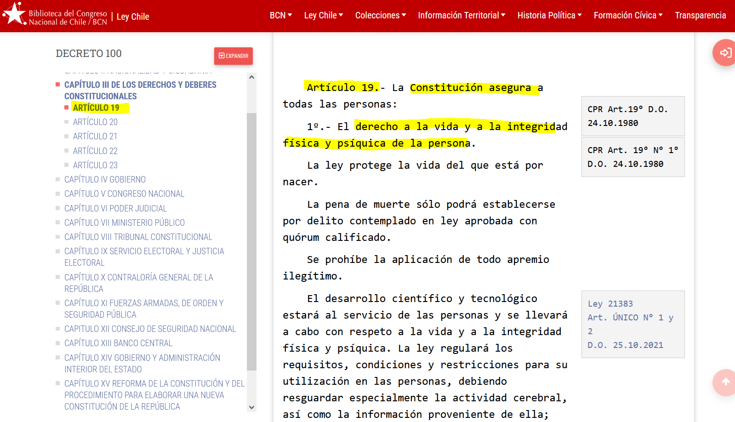Open Formación Cívica dropdown menu
Image resolution: width=735 pixels, height=422 pixels.
(x=628, y=16)
